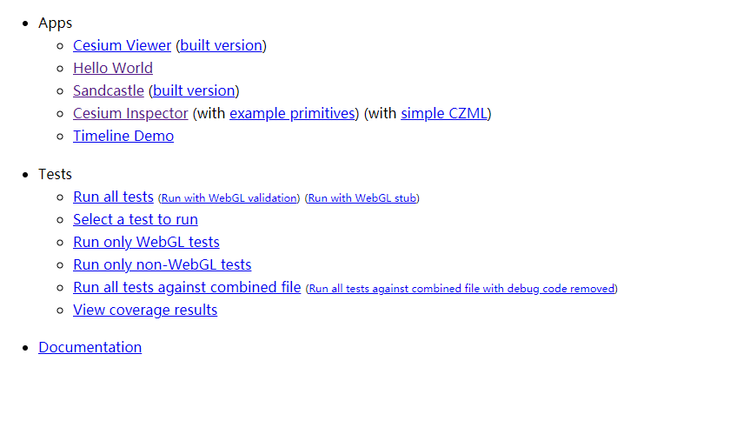Open the Documentation link

coord(90,347)
